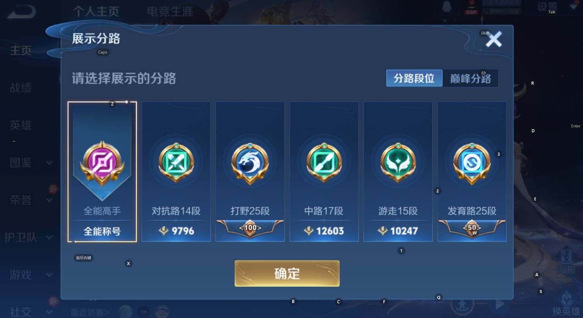Screen dimensions: 583x318
Task: Select the 全能高手 purple badge icon
Action: (x=102, y=164)
